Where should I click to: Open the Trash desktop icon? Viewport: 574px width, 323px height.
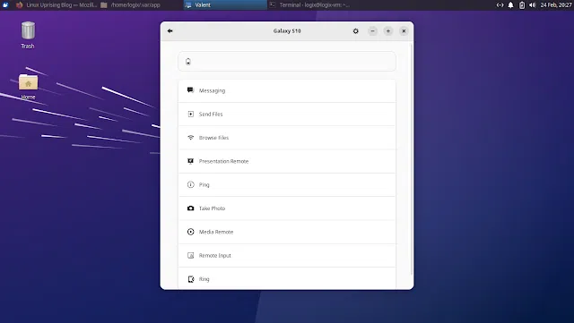pos(28,35)
